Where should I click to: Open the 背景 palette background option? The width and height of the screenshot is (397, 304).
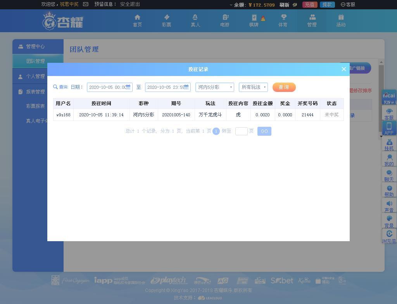point(389,221)
